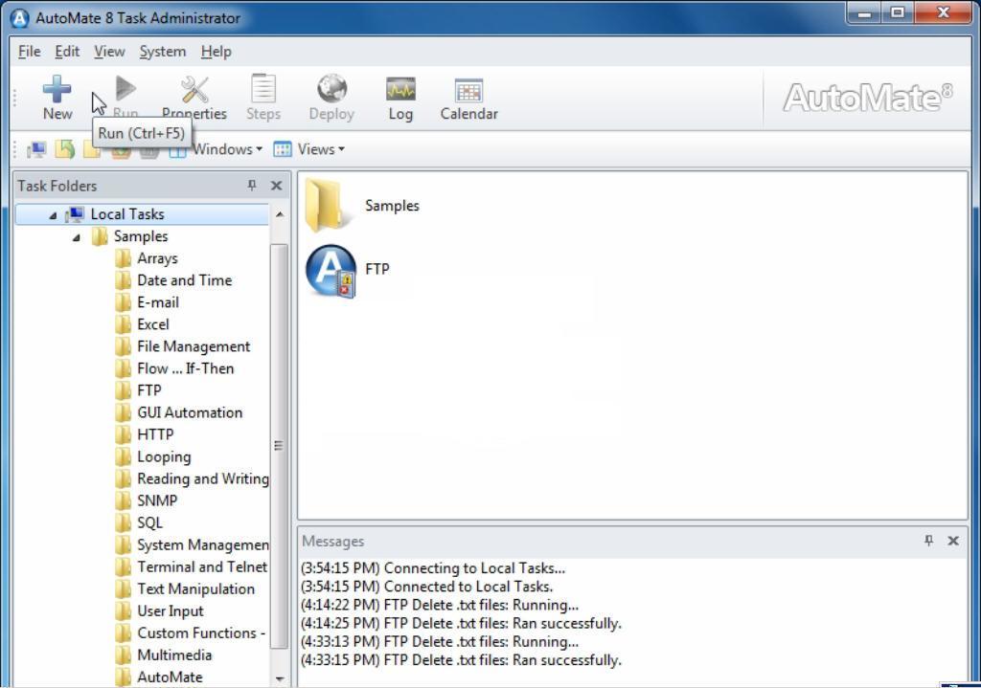The image size is (981, 688).
Task: Click the Deploy globe icon
Action: pyautogui.click(x=331, y=96)
